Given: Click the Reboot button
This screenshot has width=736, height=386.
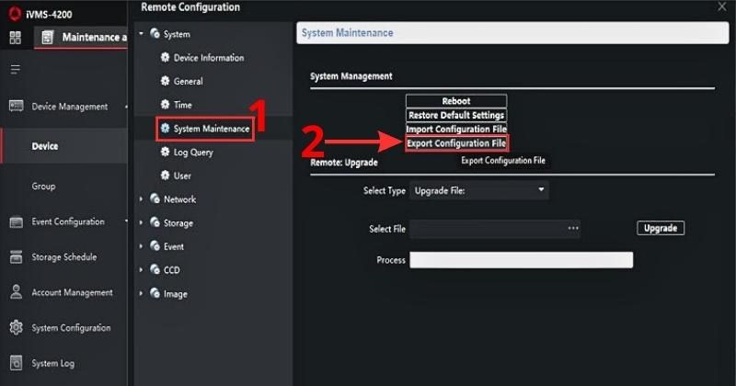Looking at the screenshot, I should pyautogui.click(x=456, y=101).
